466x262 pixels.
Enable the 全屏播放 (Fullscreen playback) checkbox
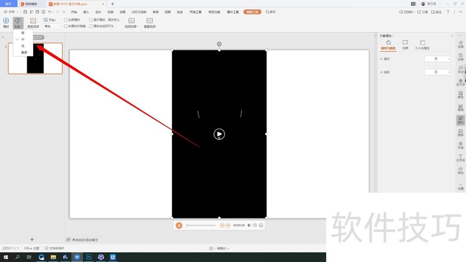(x=65, y=19)
